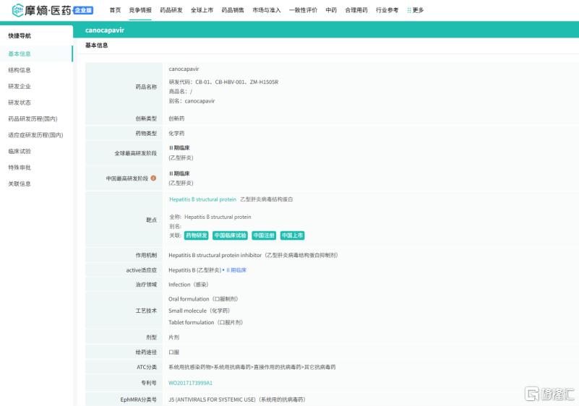The width and height of the screenshot is (579, 406).
Task: Open 行业参考 menu item
Action: (387, 10)
